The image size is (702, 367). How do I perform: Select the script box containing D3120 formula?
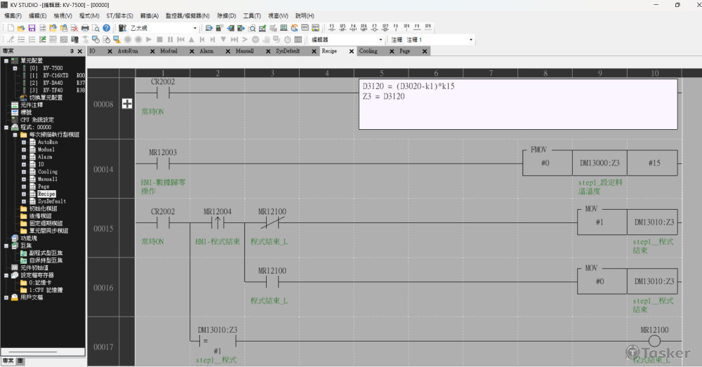(518, 104)
